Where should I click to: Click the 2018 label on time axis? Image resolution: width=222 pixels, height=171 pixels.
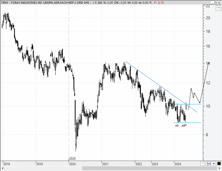point(7,164)
